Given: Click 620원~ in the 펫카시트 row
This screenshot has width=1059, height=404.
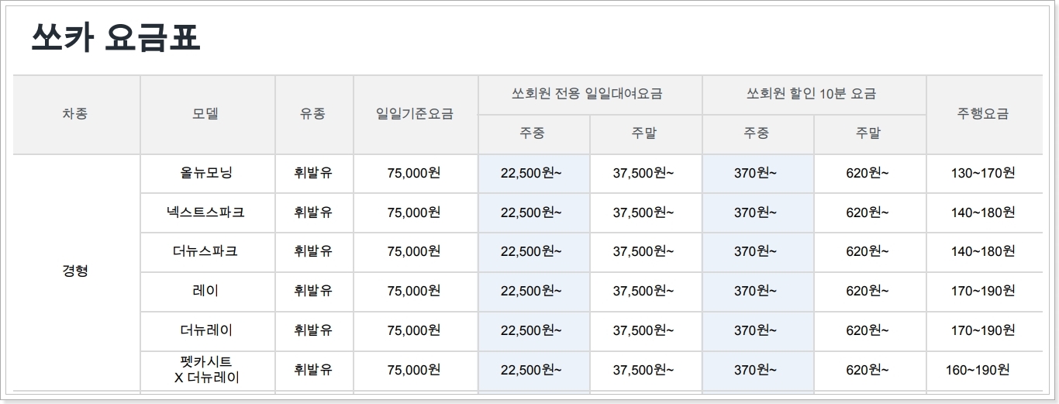Looking at the screenshot, I should click(868, 370).
